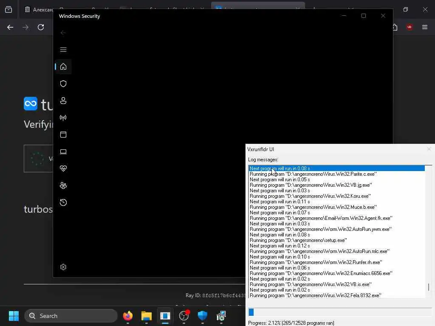This screenshot has height=326, width=435.
Task: Open Virus & threat protection shield icon
Action: click(63, 84)
